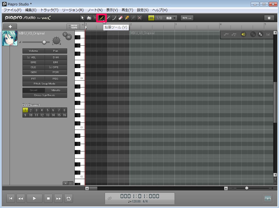This screenshot has width=279, height=208.
Task: Select the BRE parameter
Action: click(x=33, y=62)
